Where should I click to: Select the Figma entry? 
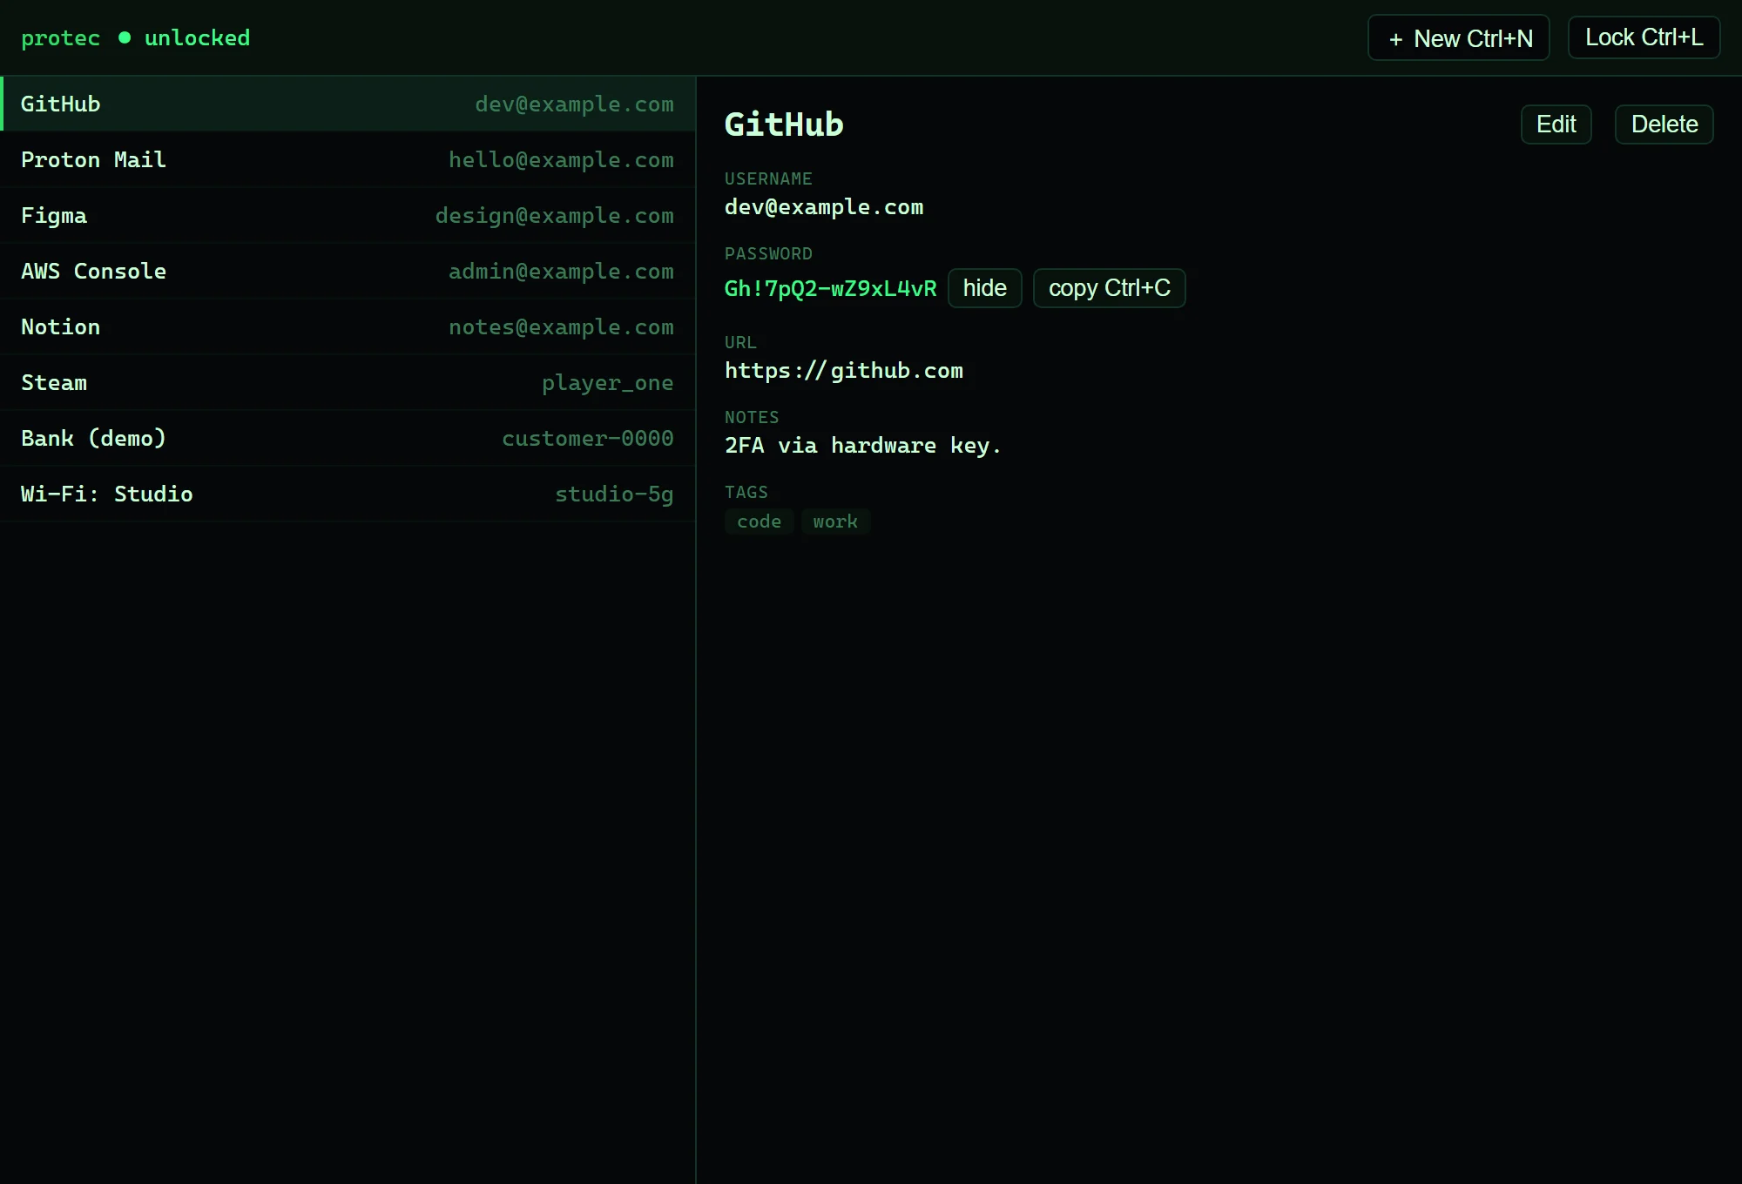tap(348, 216)
